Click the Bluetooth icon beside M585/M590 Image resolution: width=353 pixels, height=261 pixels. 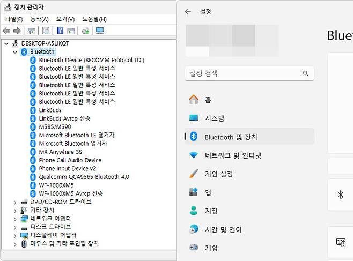33,127
